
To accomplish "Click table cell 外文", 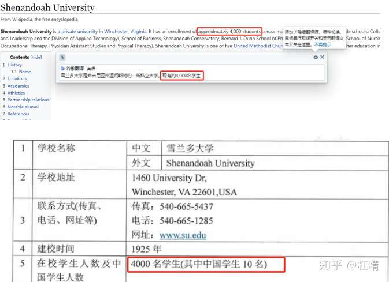I will (x=141, y=163).
